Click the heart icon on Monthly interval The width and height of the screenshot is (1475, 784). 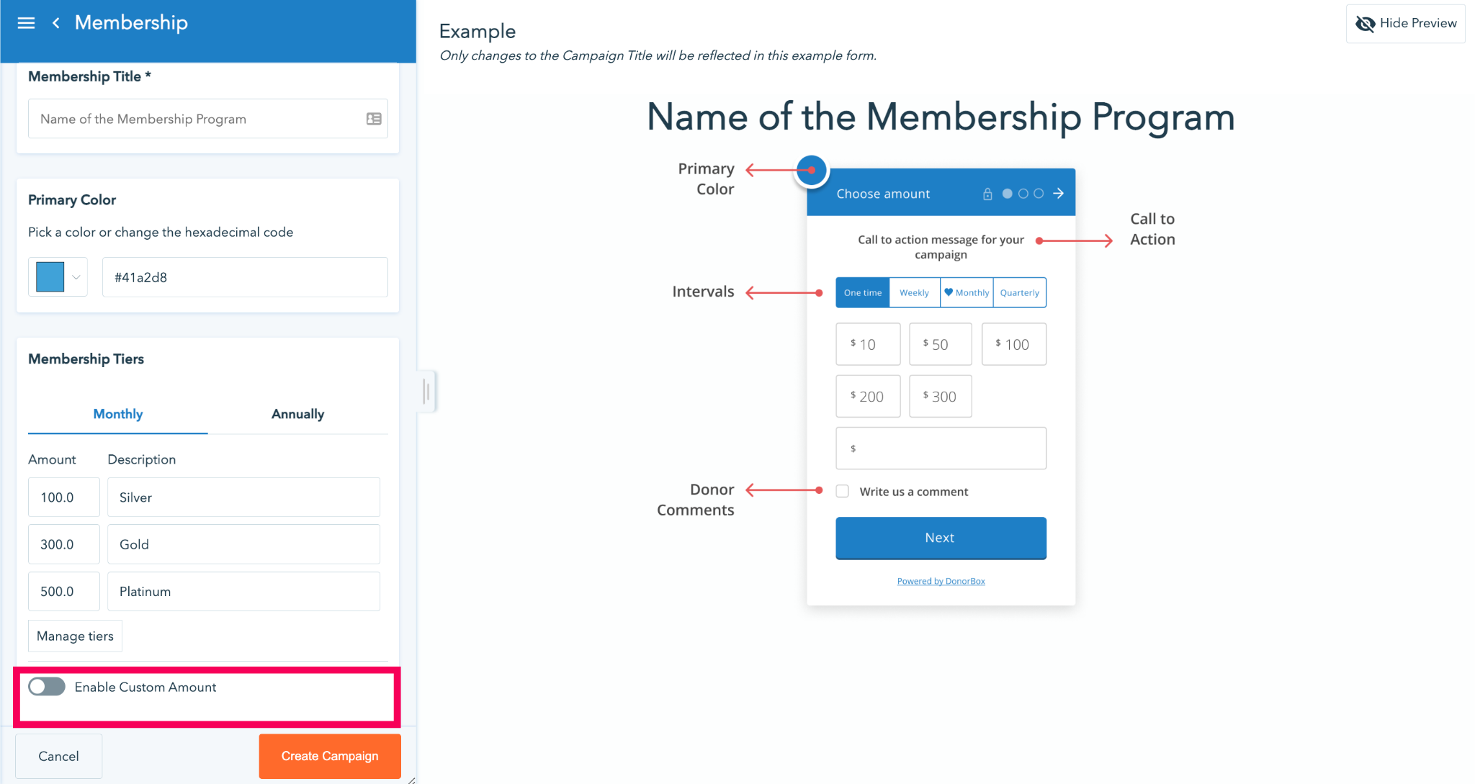(x=949, y=292)
